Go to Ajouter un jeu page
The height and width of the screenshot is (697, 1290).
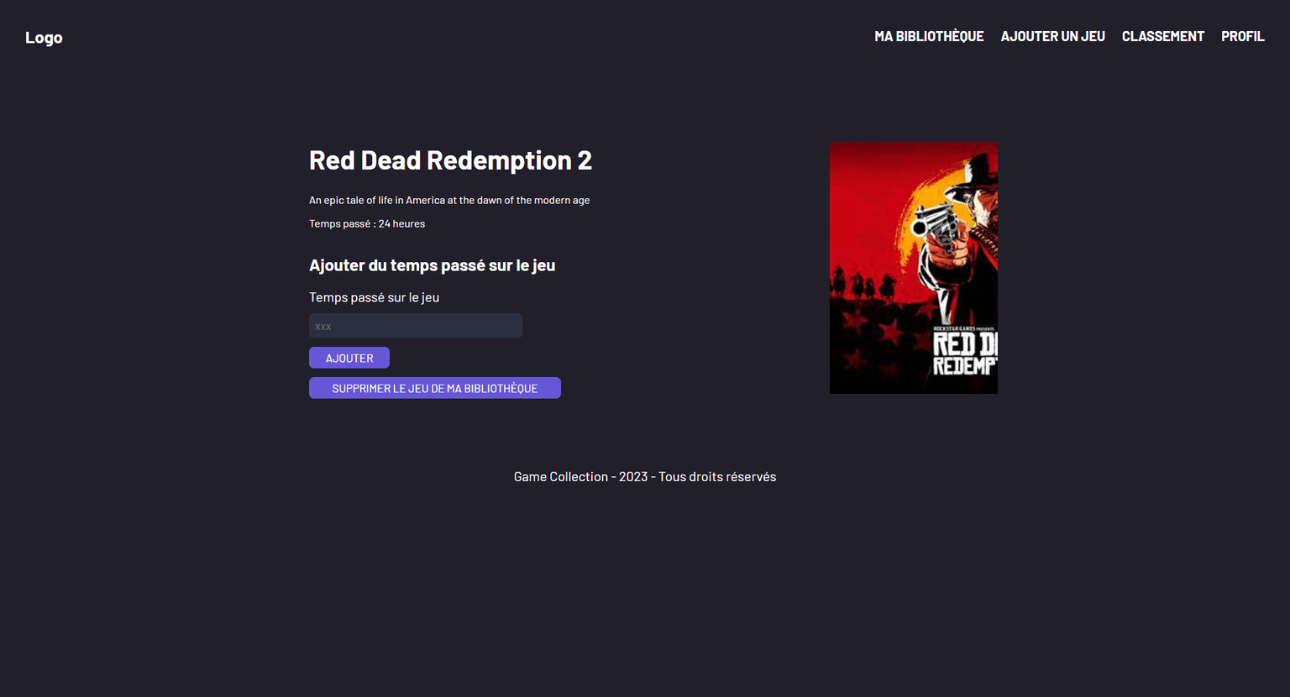(1052, 36)
